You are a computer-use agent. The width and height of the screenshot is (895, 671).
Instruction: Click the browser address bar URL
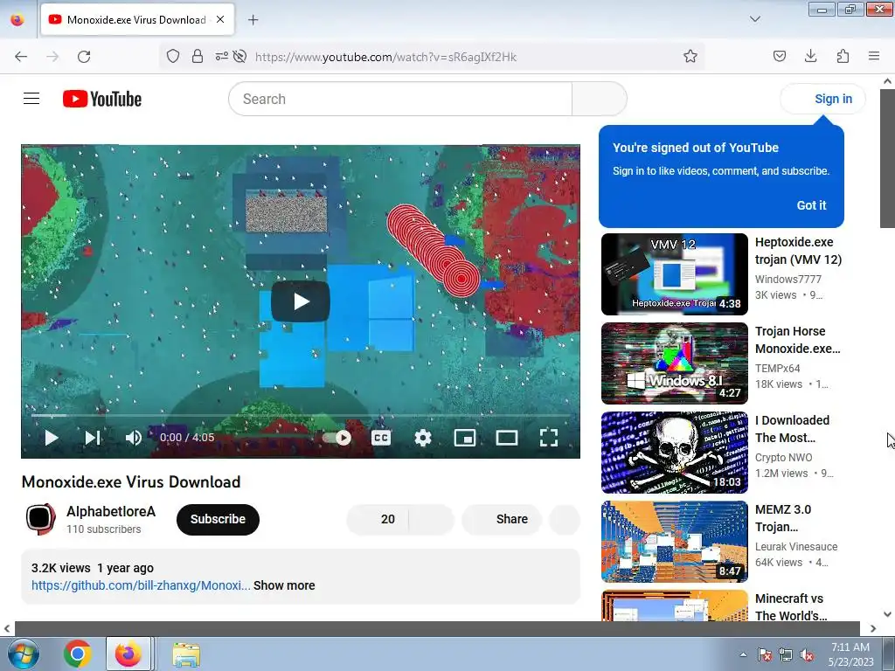385,57
